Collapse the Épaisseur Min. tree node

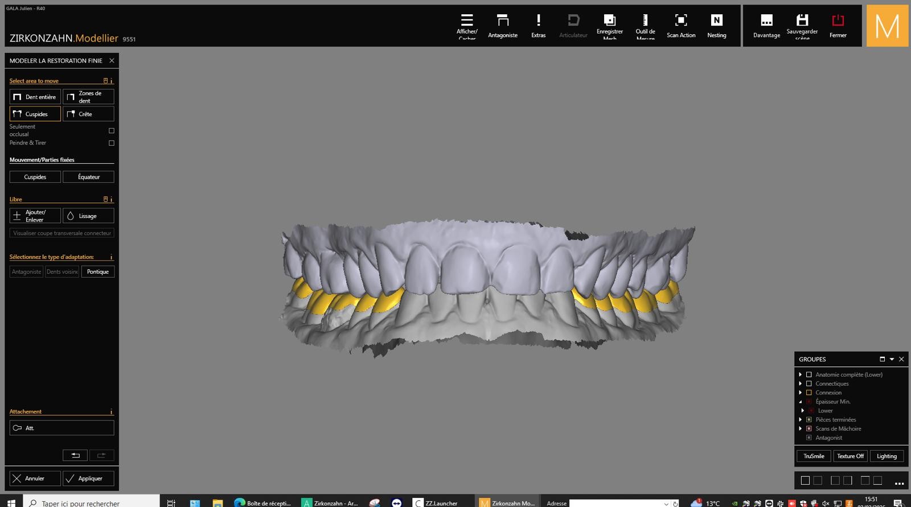pyautogui.click(x=800, y=402)
